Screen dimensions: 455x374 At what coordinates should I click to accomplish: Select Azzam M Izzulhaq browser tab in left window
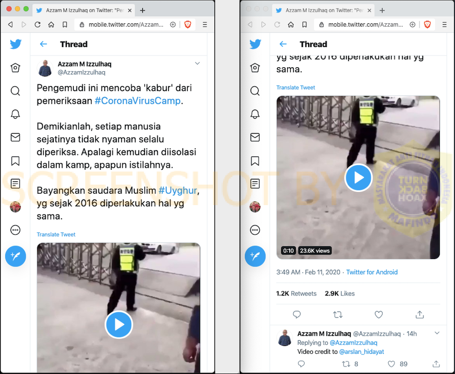84,10
